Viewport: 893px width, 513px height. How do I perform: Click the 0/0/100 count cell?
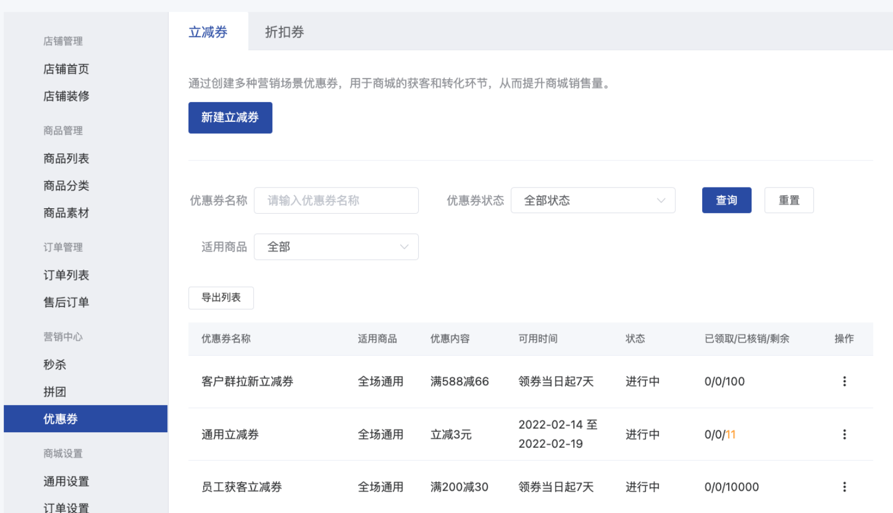pos(725,381)
